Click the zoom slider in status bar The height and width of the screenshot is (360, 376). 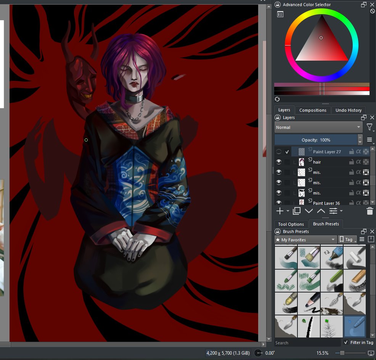click(x=350, y=353)
